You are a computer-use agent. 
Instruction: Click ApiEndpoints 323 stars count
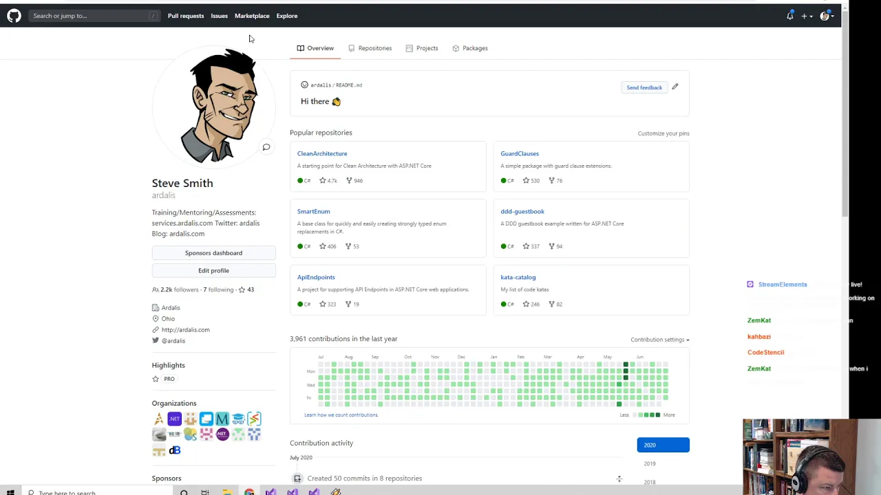point(328,304)
